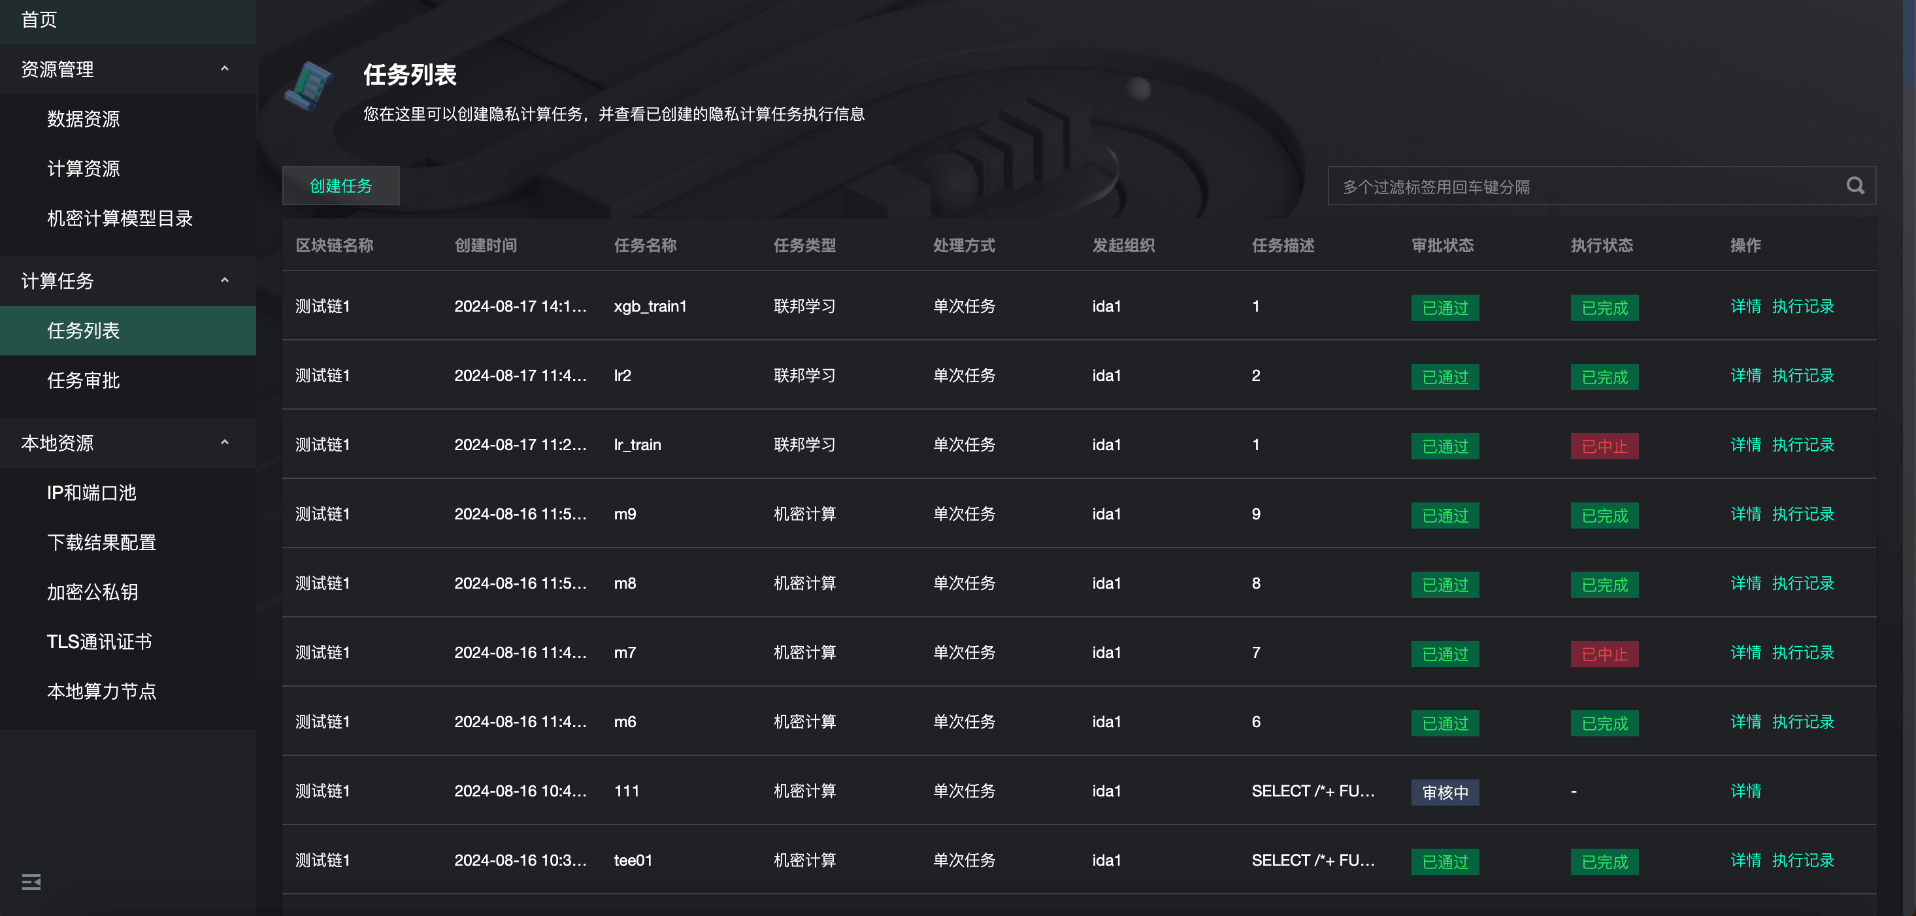Click the 创建任务 button
Viewport: 1916px width, 916px height.
coord(340,186)
